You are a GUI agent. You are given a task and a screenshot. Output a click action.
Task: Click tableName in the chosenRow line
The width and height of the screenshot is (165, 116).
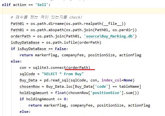129,86
